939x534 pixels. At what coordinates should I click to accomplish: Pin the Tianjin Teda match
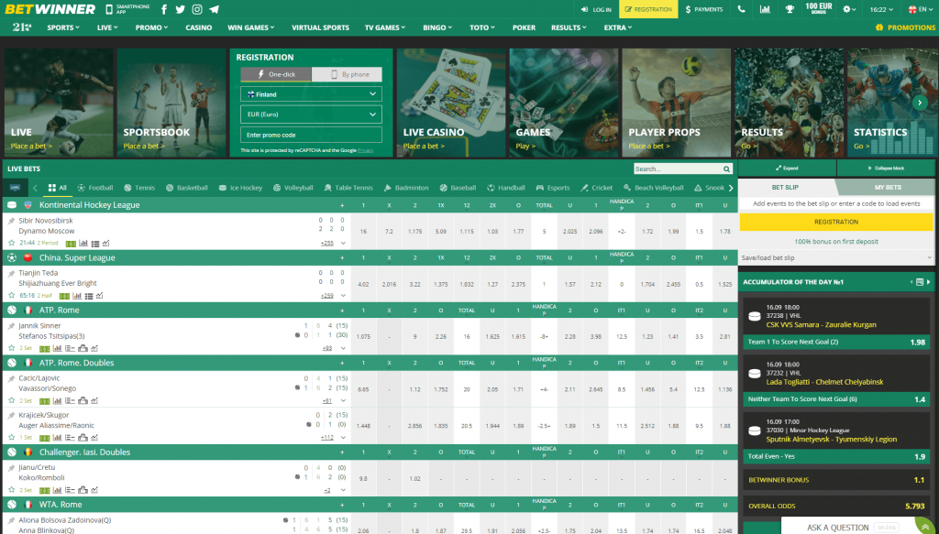point(11,273)
